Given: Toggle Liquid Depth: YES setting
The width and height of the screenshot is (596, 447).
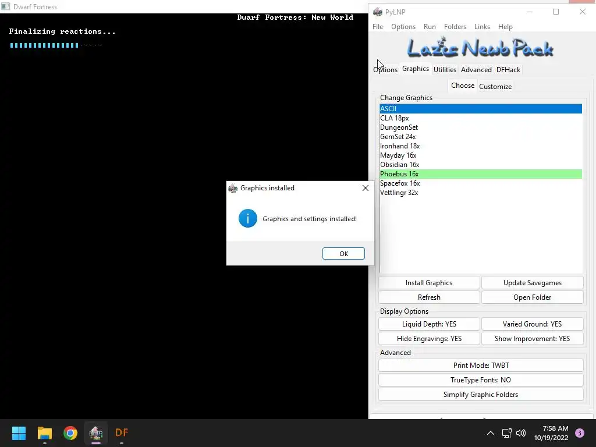Looking at the screenshot, I should point(429,324).
